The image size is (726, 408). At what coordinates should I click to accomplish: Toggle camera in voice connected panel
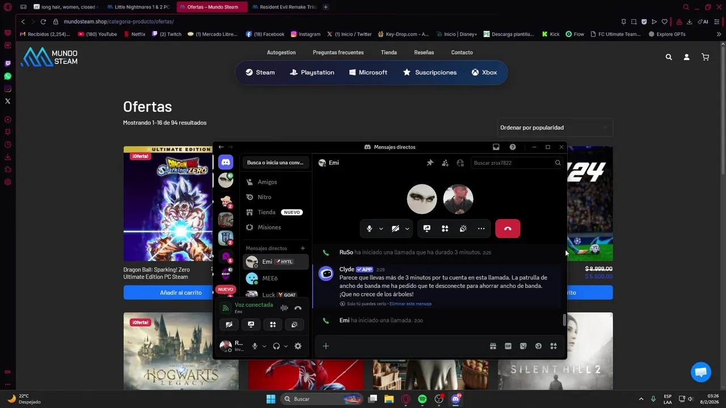[x=229, y=324]
